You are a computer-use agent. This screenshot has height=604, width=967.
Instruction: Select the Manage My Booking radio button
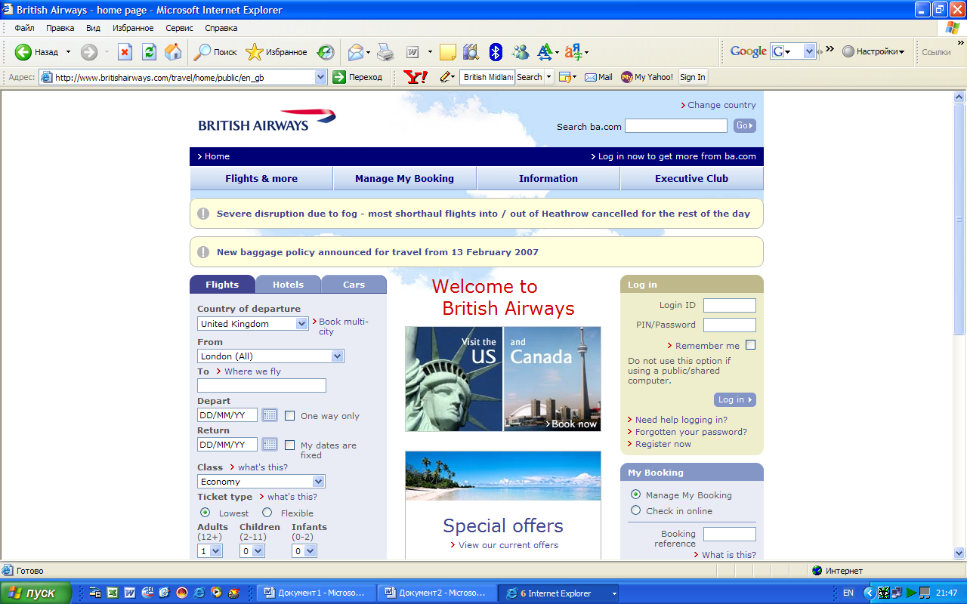pyautogui.click(x=635, y=495)
